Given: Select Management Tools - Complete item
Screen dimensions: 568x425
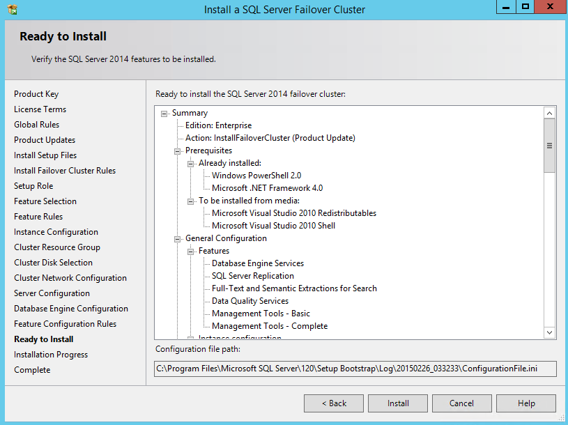Looking at the screenshot, I should click(270, 326).
